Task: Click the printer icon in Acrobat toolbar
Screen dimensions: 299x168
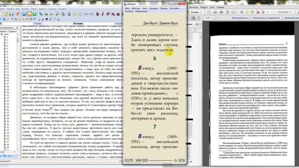Action: (221, 12)
